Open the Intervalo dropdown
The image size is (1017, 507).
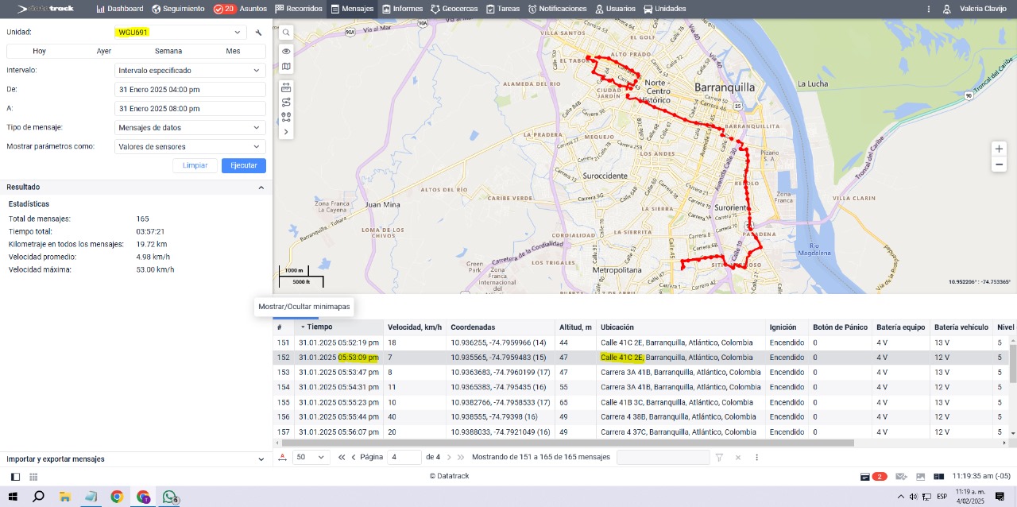point(190,70)
